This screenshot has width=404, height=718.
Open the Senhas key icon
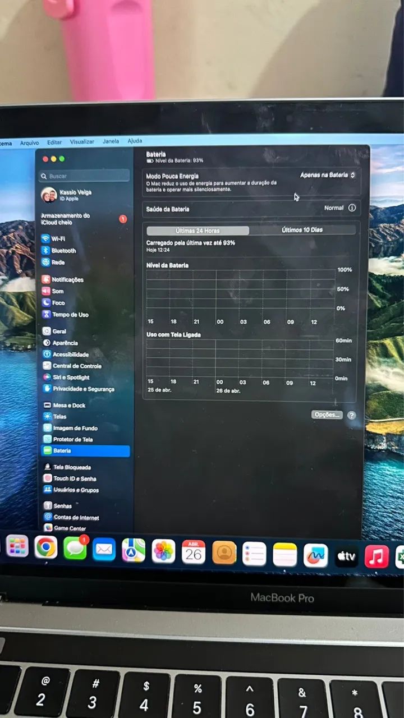(x=48, y=506)
